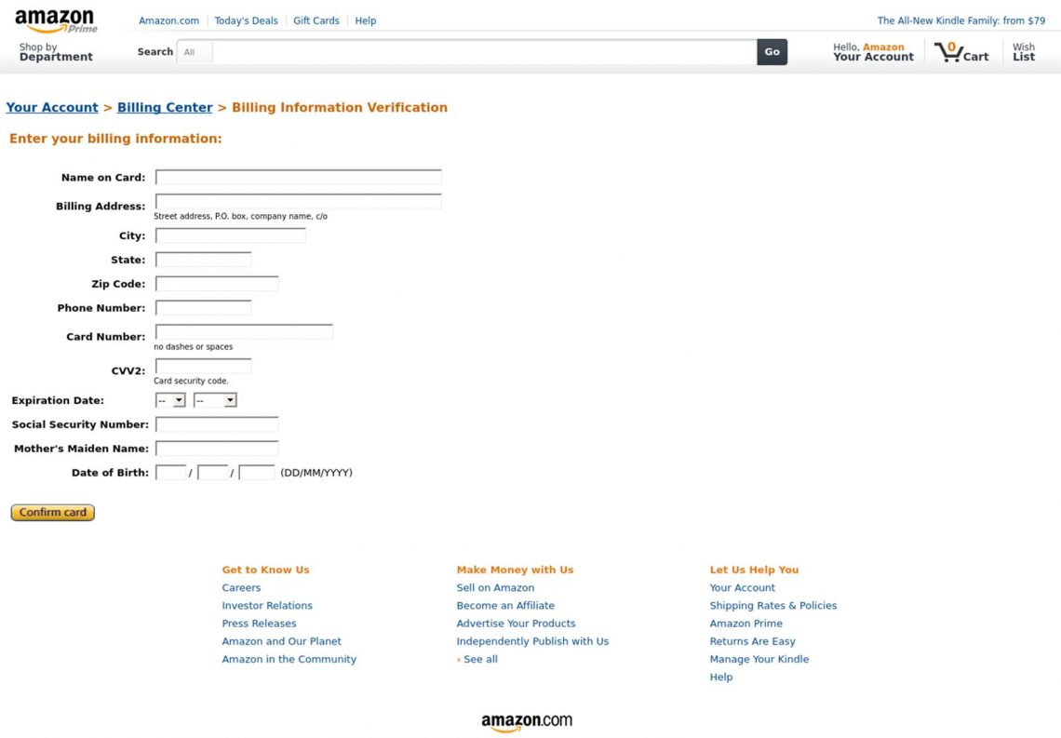The height and width of the screenshot is (738, 1061).
Task: Open the All-New Kindle Family banner link
Action: 961,20
